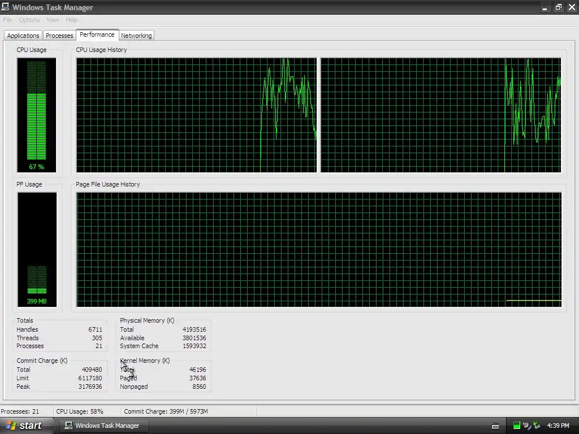The width and height of the screenshot is (579, 434).
Task: Minimize the Task Manager window
Action: [x=545, y=7]
